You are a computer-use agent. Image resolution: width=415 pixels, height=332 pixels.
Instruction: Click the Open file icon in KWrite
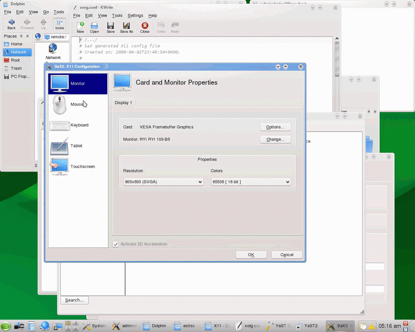click(x=94, y=27)
